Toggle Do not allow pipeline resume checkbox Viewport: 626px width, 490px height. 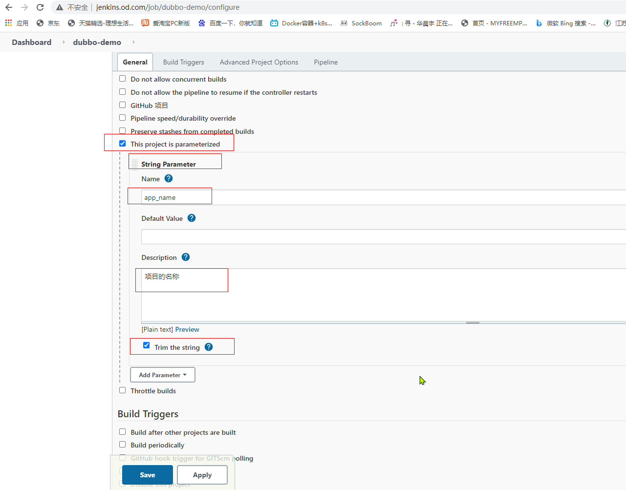tap(123, 92)
